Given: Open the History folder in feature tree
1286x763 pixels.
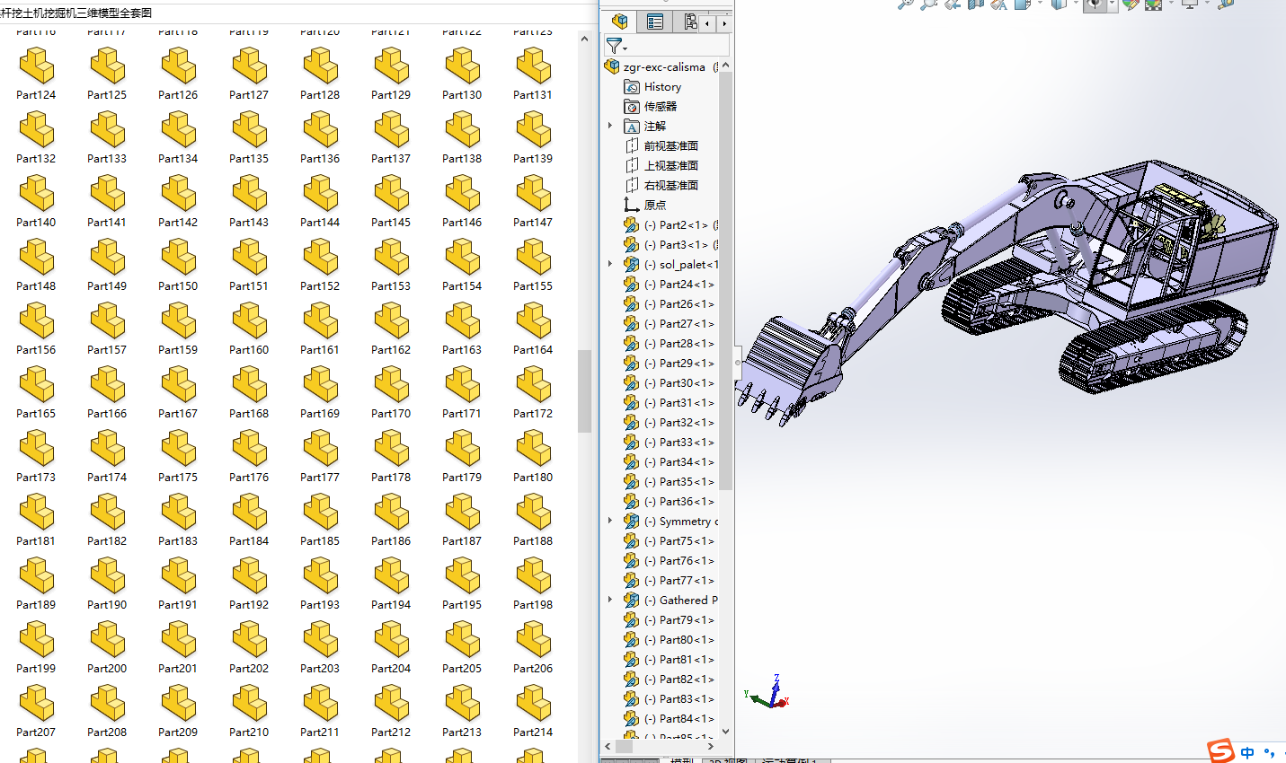Looking at the screenshot, I should tap(662, 87).
